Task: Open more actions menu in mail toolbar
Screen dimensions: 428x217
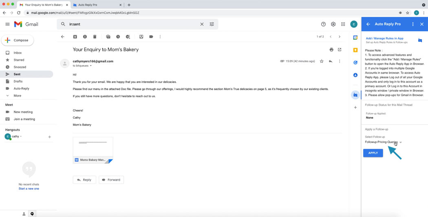Action: [160, 37]
